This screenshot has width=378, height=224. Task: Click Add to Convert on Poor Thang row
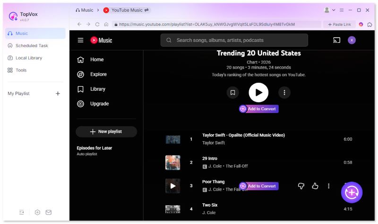(x=259, y=186)
